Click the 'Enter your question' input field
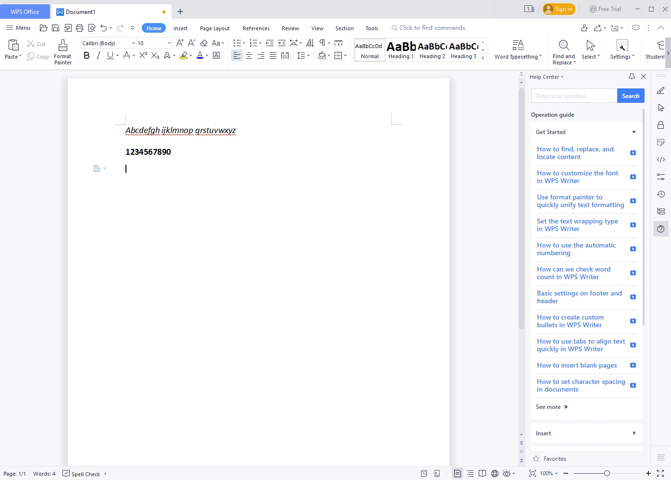The height and width of the screenshot is (480, 671). point(574,96)
